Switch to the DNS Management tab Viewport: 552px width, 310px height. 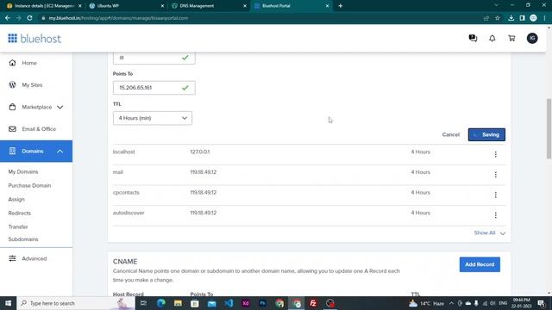click(209, 6)
